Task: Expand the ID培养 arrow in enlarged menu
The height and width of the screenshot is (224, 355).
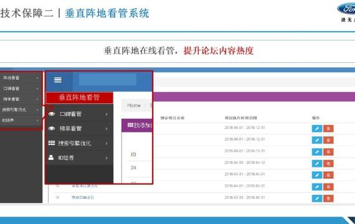Action: pos(107,158)
